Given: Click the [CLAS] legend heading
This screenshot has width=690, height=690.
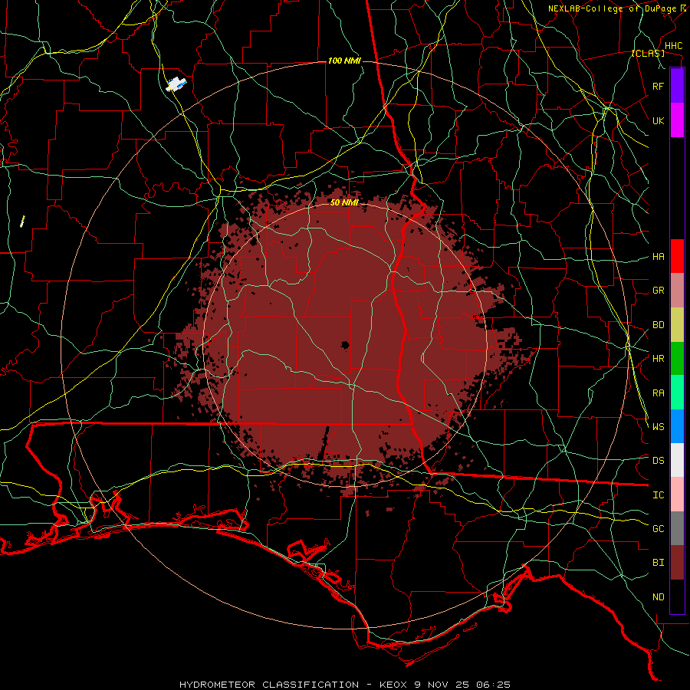Looking at the screenshot, I should click(648, 53).
